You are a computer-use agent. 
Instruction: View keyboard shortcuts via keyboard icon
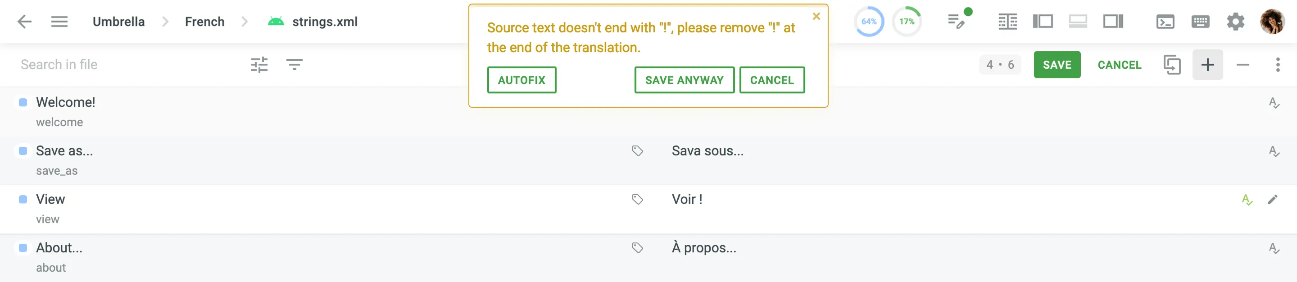[x=1200, y=22]
